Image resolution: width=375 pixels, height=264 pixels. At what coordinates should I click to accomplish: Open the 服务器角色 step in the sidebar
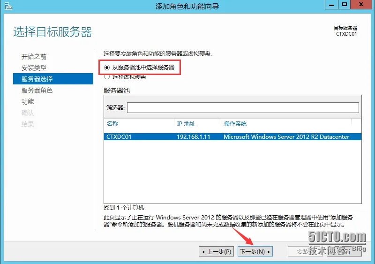pos(37,90)
